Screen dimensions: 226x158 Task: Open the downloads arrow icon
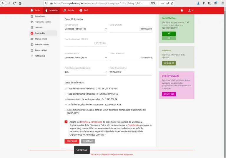point(198,3)
